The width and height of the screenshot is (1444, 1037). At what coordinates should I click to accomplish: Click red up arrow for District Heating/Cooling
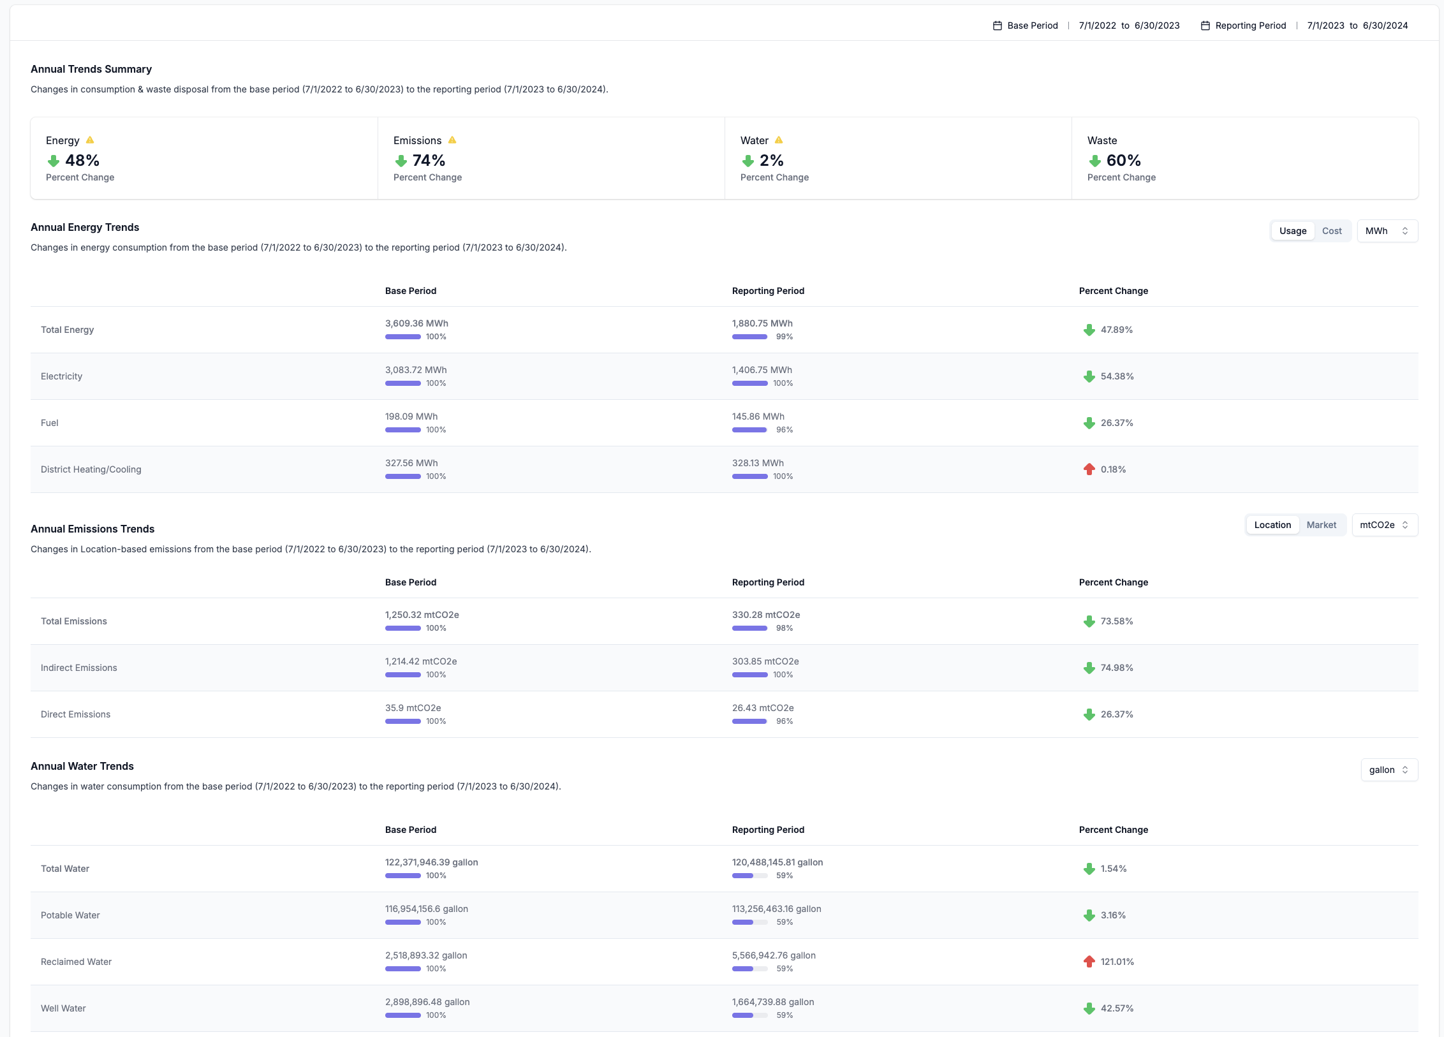pos(1089,469)
